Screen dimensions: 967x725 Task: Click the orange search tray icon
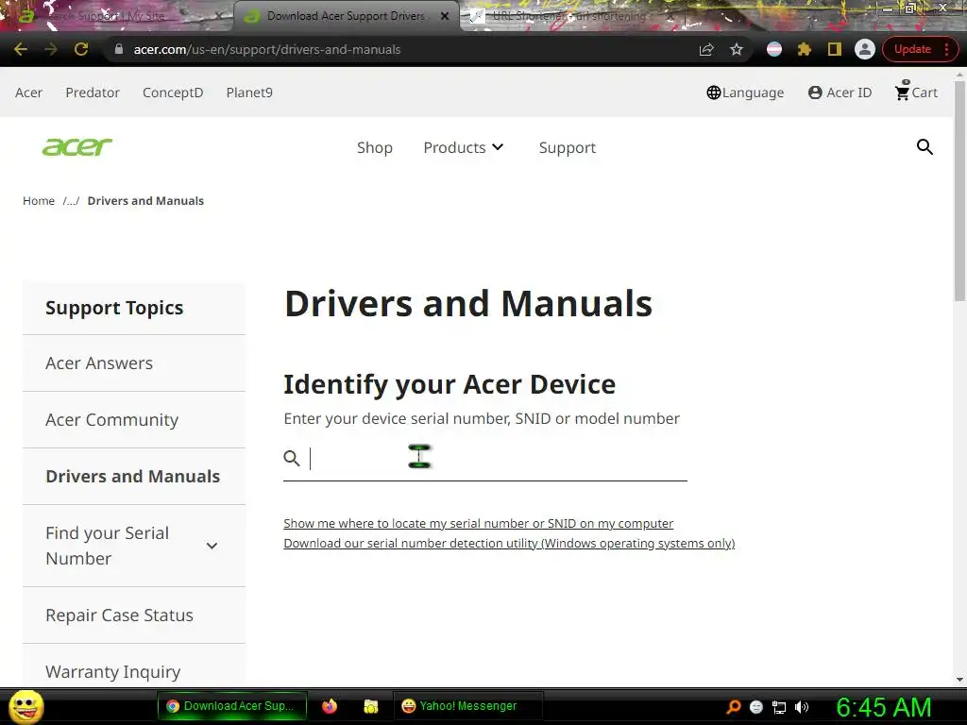click(x=733, y=707)
